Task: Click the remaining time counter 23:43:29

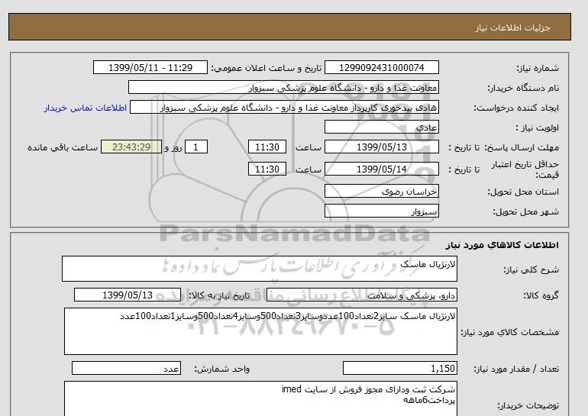Action: pyautogui.click(x=131, y=147)
